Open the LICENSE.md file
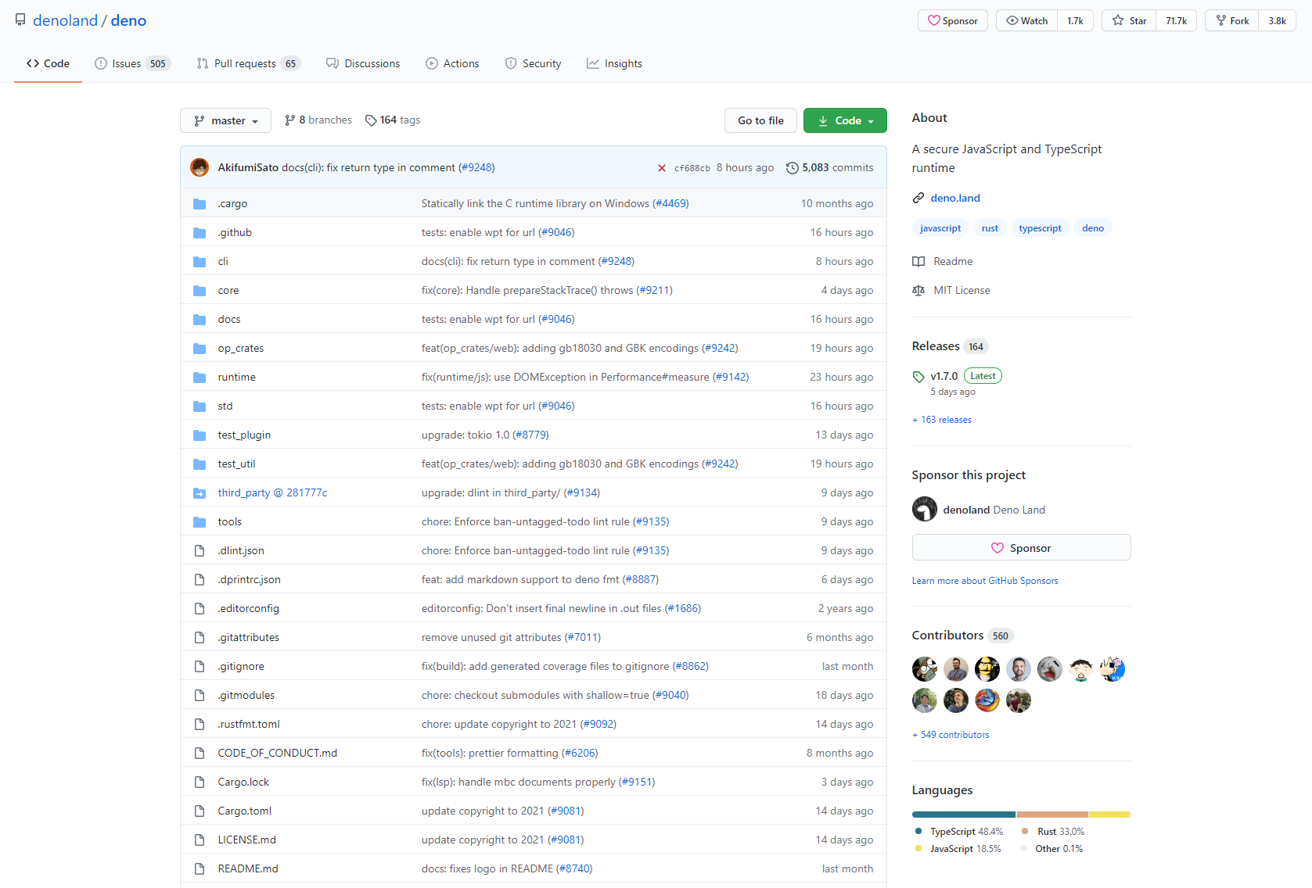The image size is (1312, 888). point(247,840)
